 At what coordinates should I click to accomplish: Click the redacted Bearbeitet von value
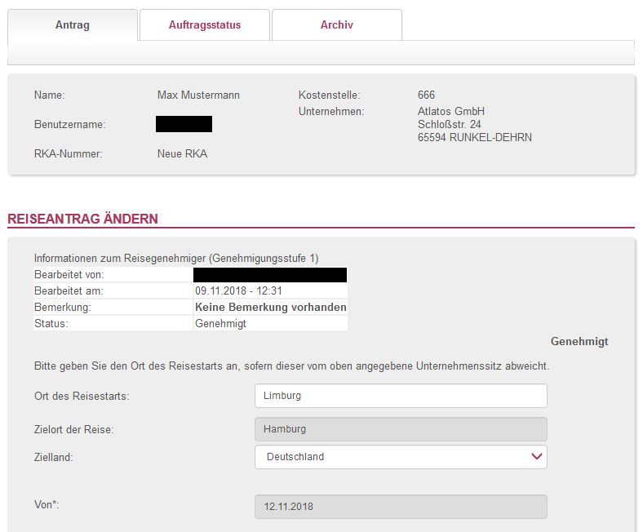click(x=270, y=275)
